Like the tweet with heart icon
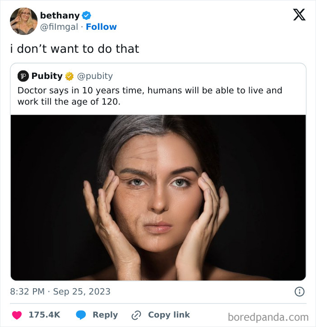 [17, 315]
